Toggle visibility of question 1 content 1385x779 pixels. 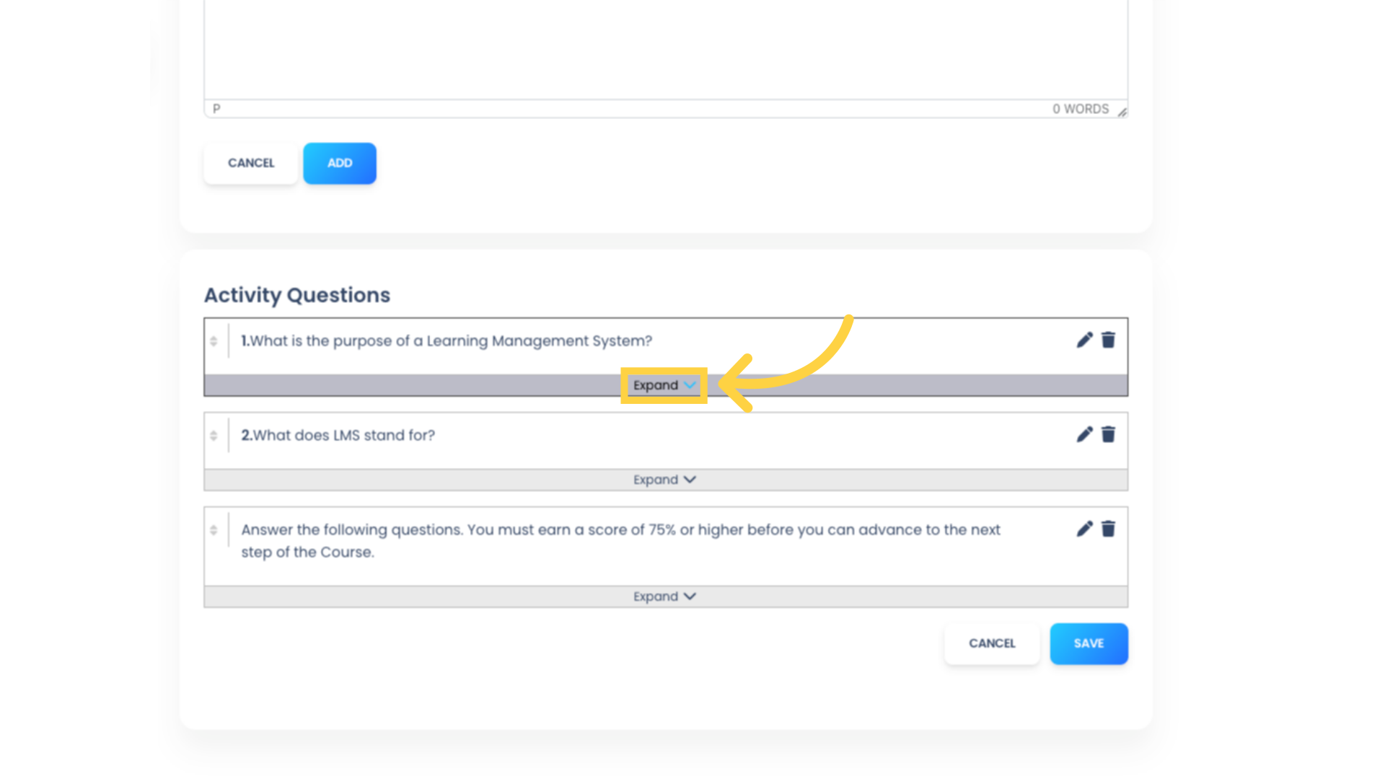point(665,384)
